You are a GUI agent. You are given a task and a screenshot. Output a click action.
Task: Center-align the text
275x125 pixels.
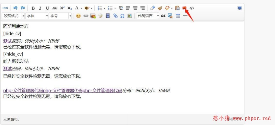point(135,8)
